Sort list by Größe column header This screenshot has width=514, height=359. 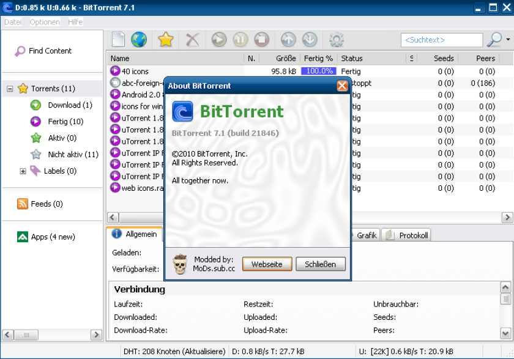pos(279,58)
